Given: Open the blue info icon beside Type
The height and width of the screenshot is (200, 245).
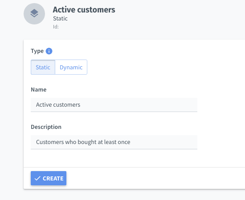Looking at the screenshot, I should point(49,51).
